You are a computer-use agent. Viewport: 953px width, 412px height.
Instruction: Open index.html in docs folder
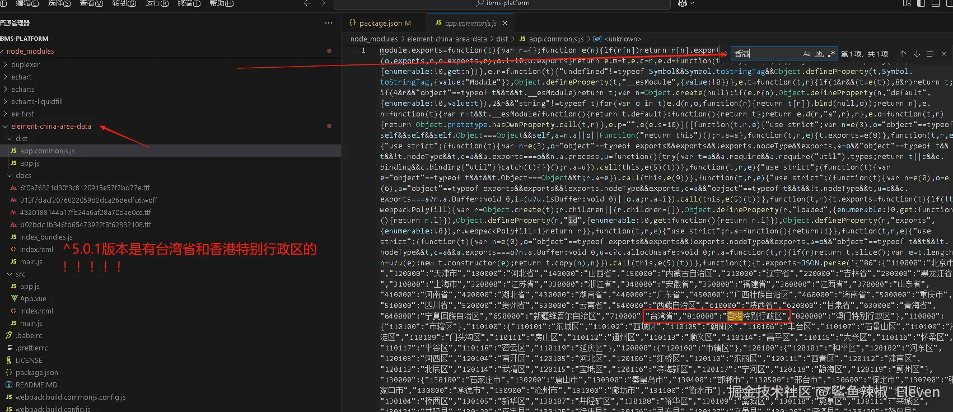click(x=170, y=249)
